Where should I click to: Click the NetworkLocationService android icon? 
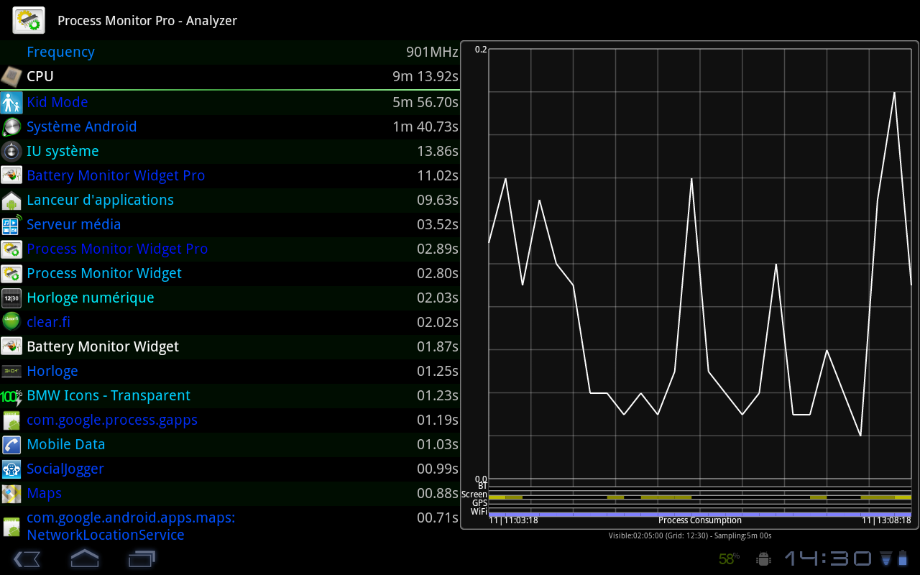tap(11, 527)
